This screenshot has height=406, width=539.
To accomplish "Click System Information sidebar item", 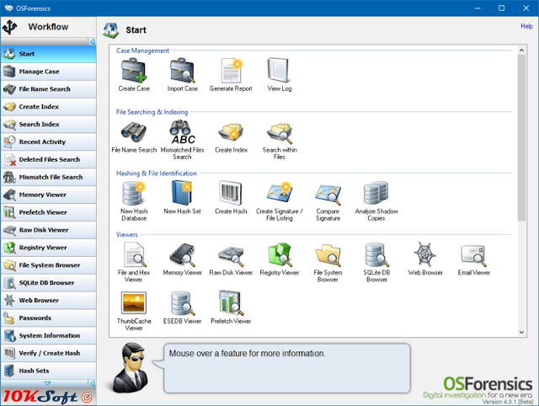I will pyautogui.click(x=49, y=335).
